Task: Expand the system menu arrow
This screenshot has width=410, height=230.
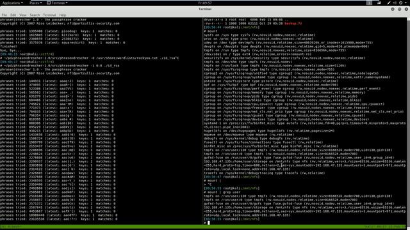Action: [406, 3]
